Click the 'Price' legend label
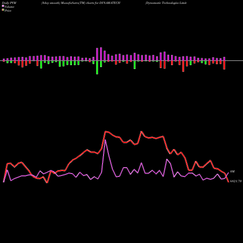 8,11
